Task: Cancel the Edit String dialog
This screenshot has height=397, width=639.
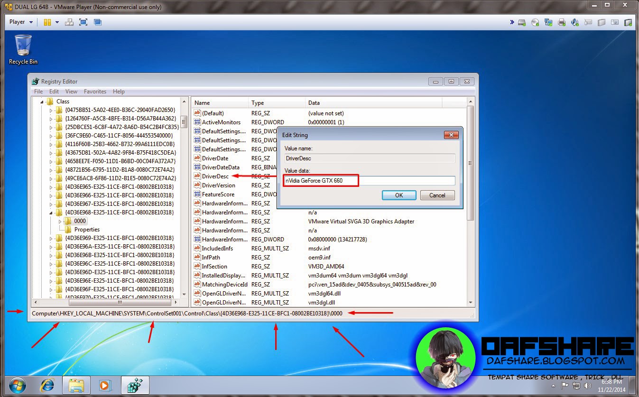Action: click(437, 195)
